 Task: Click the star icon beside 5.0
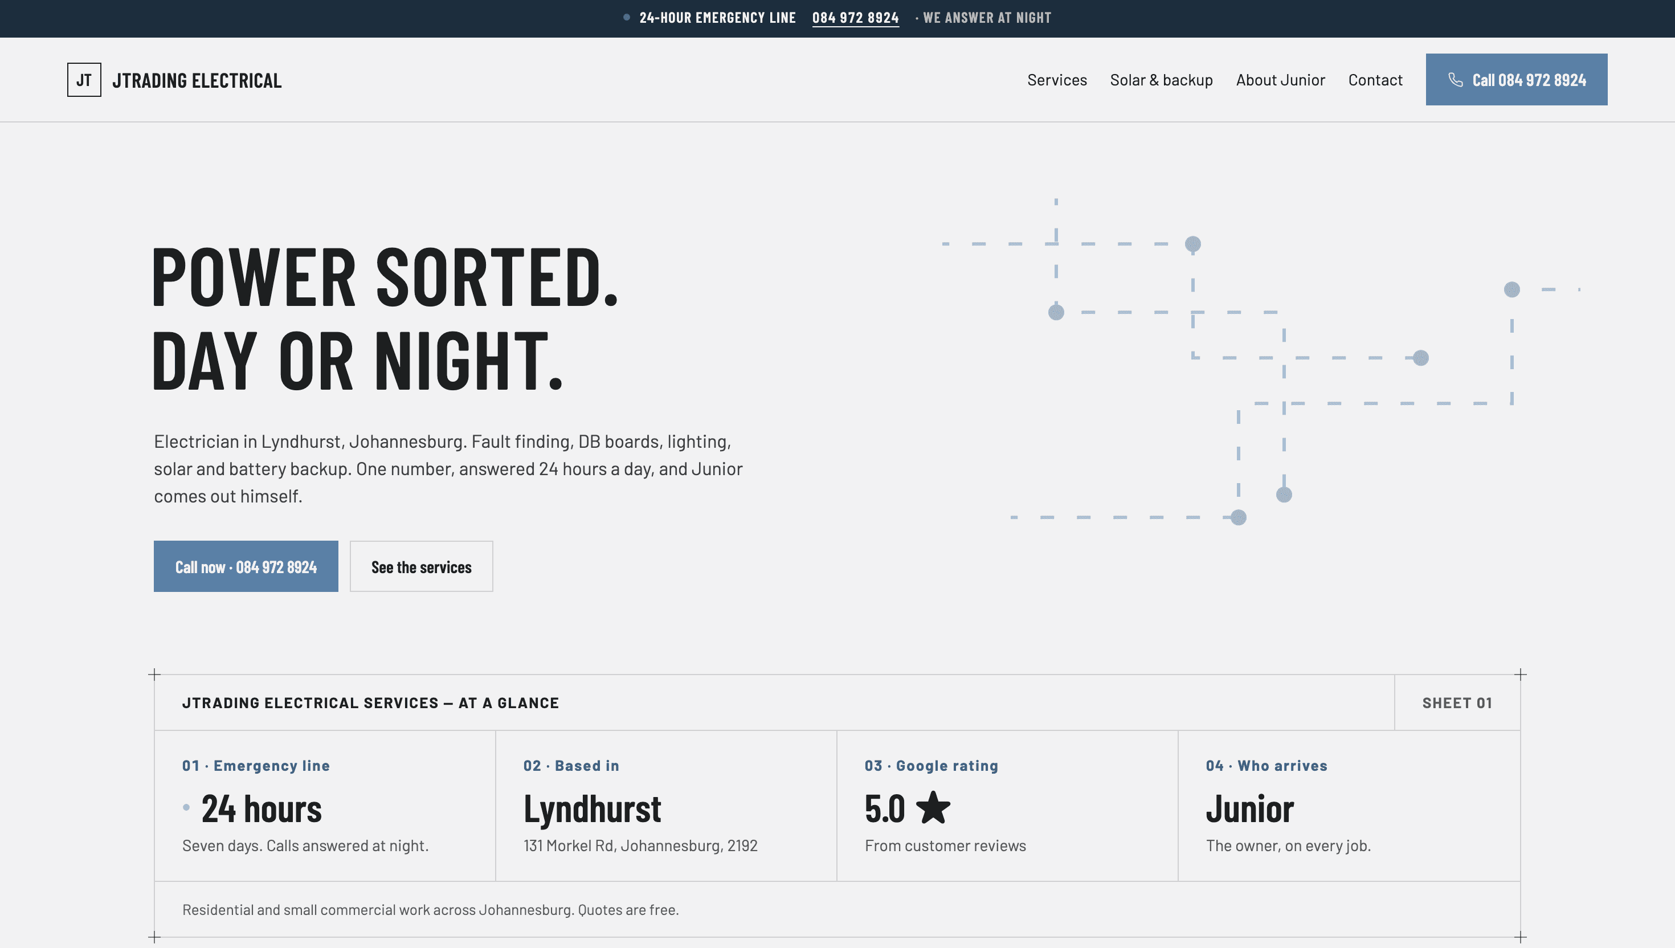coord(933,807)
